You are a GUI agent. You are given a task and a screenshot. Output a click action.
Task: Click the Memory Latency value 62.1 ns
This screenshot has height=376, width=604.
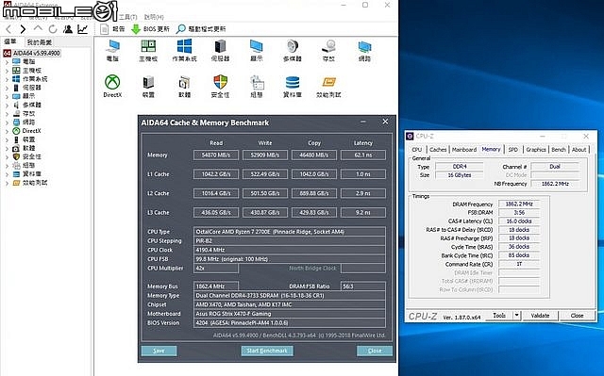363,155
